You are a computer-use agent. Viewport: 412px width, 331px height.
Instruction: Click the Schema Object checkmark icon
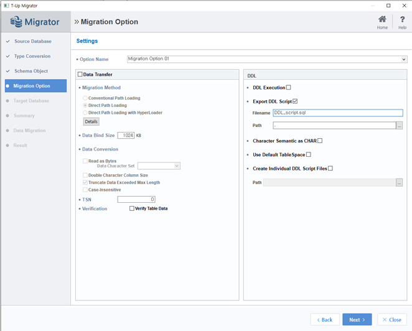8,71
